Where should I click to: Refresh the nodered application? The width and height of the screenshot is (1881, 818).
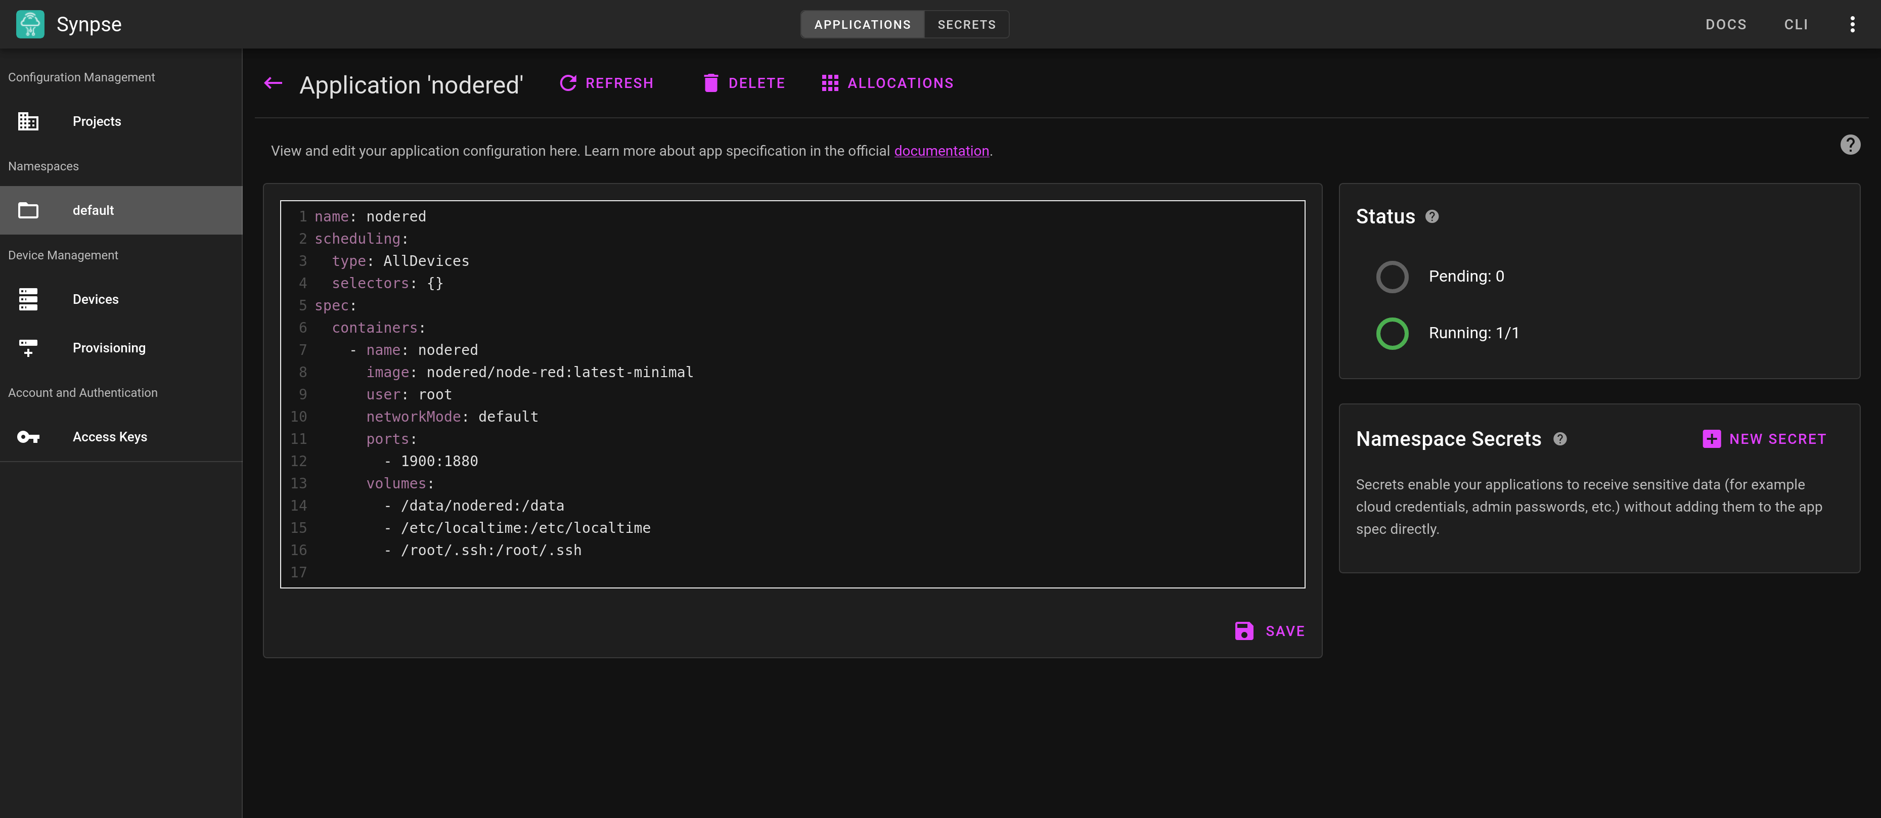[605, 82]
